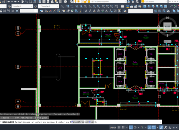Choose the Paramètres command option
The image size is (179, 130).
(78, 122)
